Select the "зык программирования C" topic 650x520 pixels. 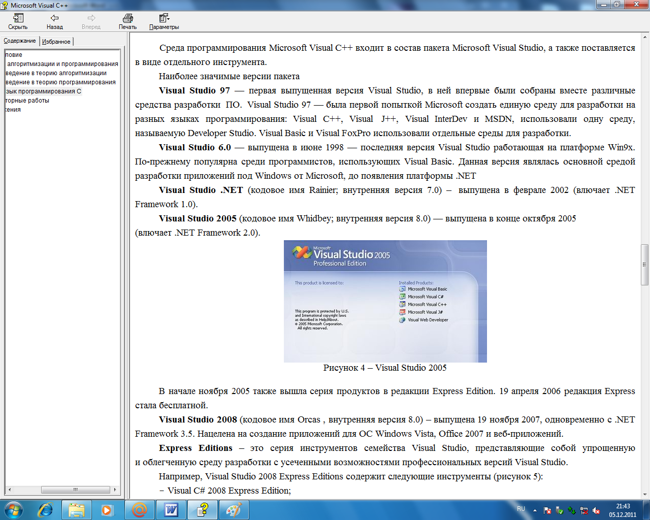[x=43, y=91]
